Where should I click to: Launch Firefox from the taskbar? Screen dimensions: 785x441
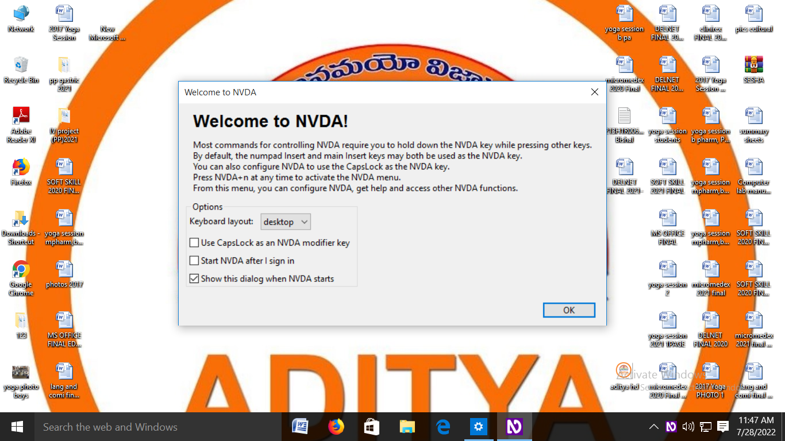click(x=336, y=427)
